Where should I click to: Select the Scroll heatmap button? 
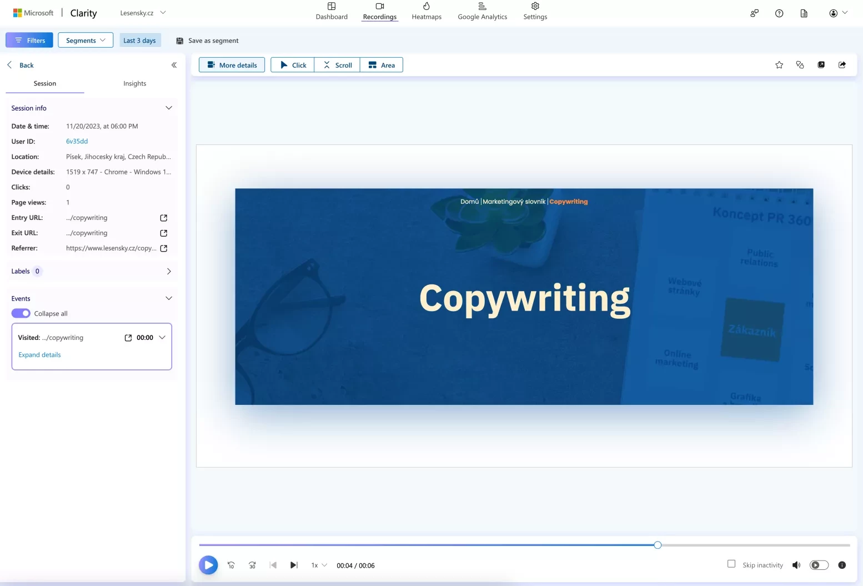click(x=337, y=65)
